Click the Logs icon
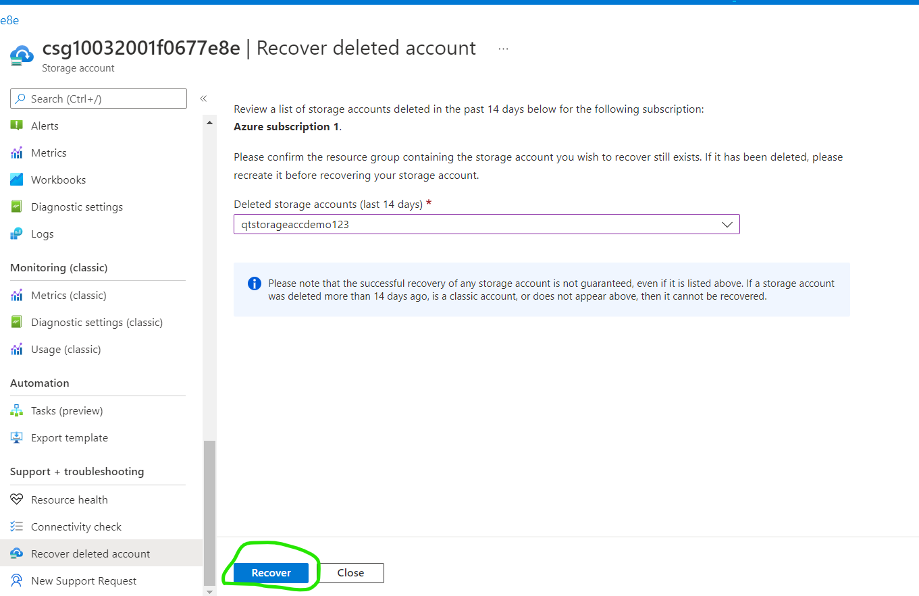 (x=17, y=234)
